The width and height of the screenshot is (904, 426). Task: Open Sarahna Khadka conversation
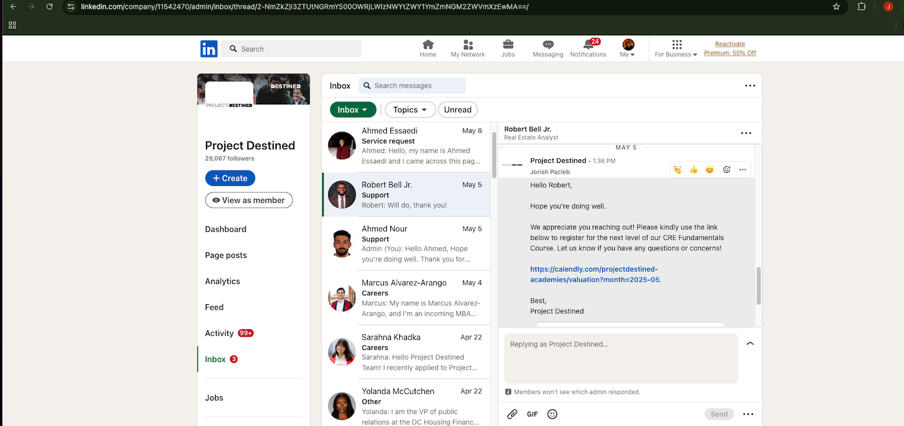pos(406,352)
